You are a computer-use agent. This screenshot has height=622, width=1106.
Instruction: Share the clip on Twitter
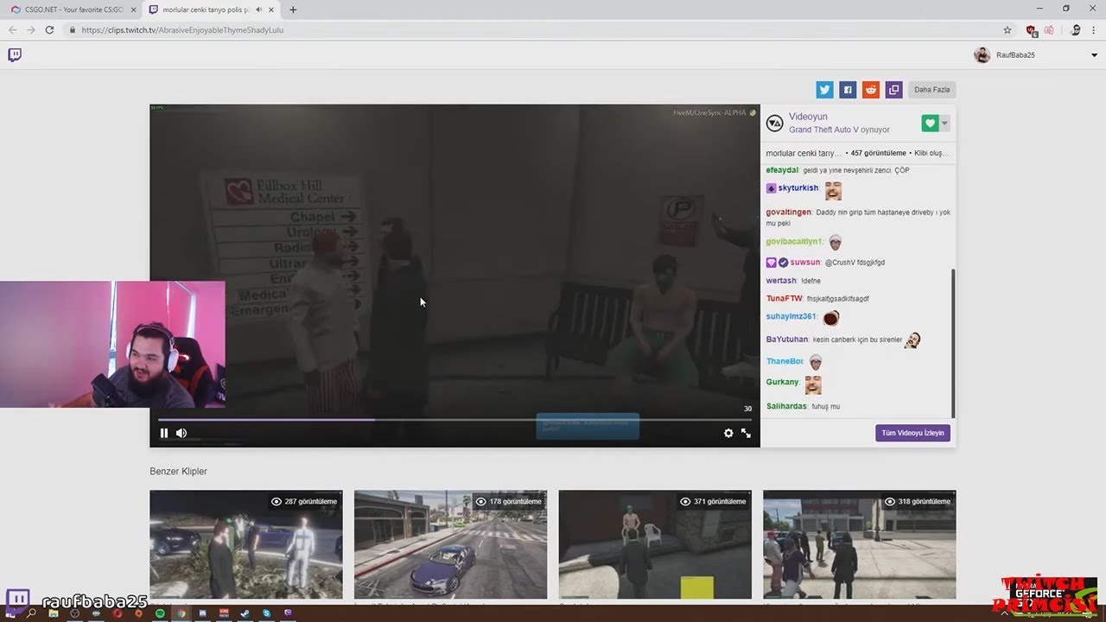(x=824, y=90)
